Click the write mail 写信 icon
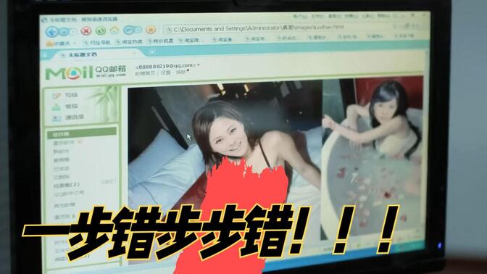Image resolution: width=487 pixels, height=274 pixels. (57, 96)
